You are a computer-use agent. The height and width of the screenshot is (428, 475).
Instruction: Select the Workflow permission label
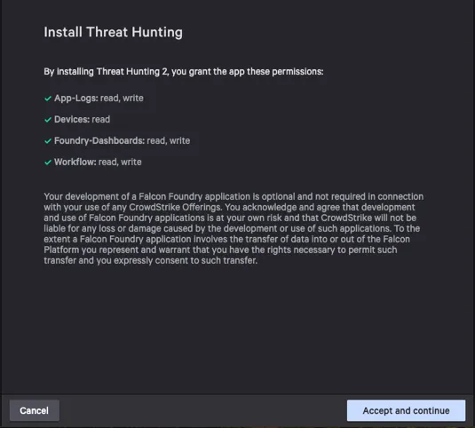pyautogui.click(x=75, y=162)
